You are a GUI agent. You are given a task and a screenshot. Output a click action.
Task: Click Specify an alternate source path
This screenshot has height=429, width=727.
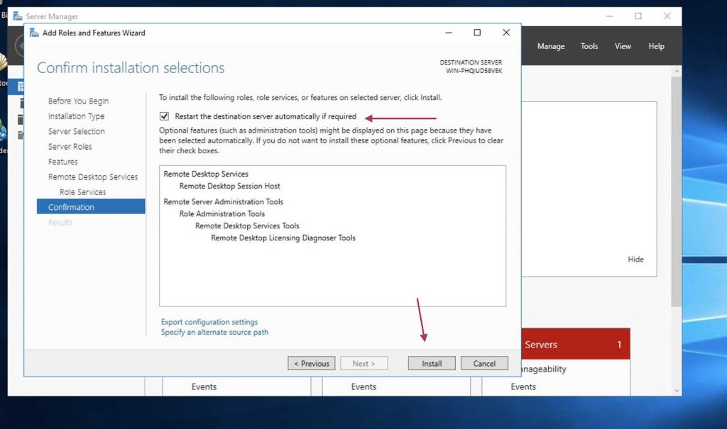click(214, 332)
